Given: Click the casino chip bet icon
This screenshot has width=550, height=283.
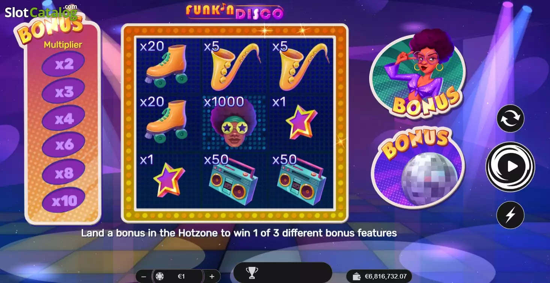Looking at the screenshot, I should (x=159, y=277).
